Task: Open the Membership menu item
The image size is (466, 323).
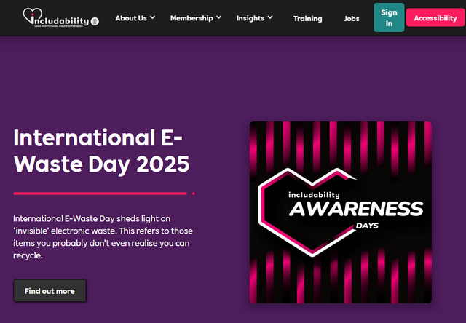Action: tap(191, 18)
